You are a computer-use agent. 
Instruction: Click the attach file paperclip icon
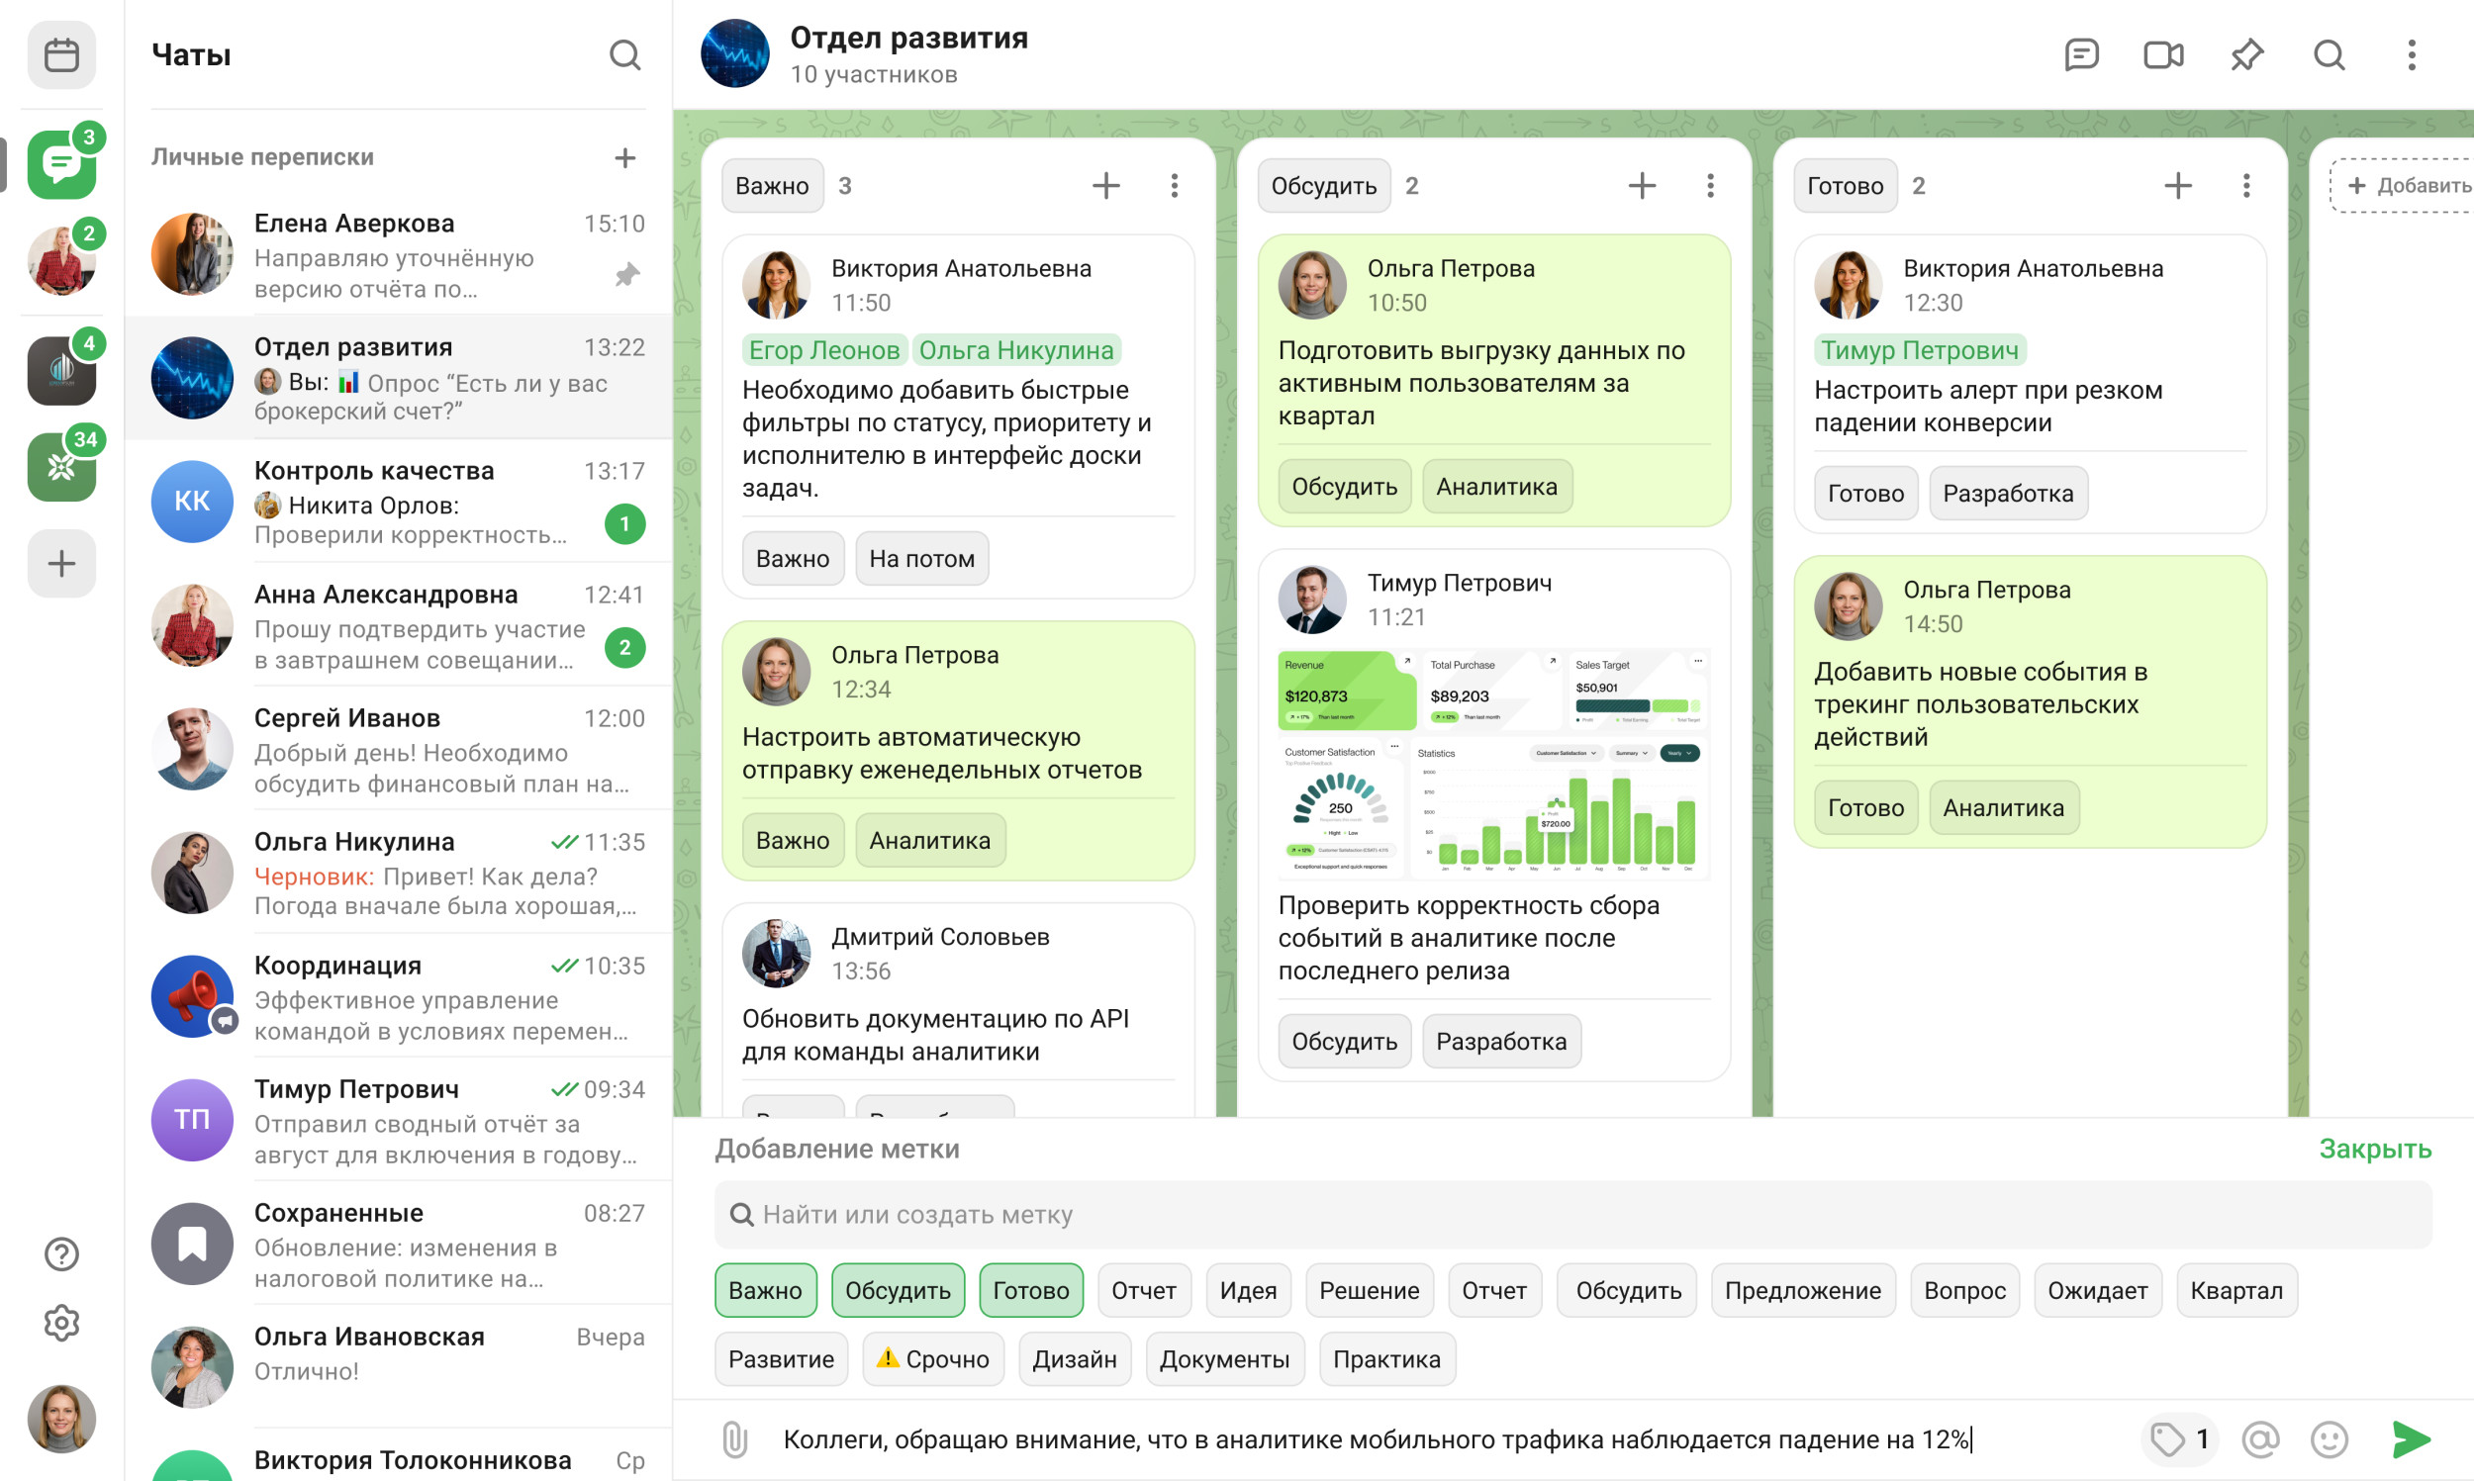734,1439
